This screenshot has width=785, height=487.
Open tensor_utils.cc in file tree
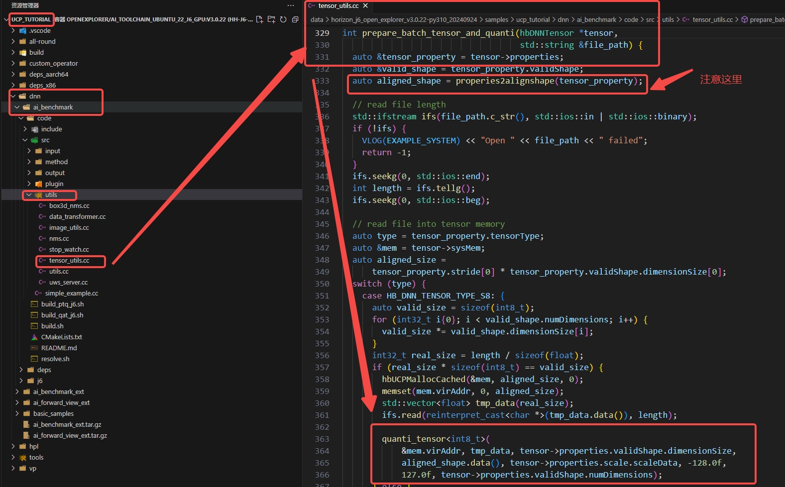point(69,260)
